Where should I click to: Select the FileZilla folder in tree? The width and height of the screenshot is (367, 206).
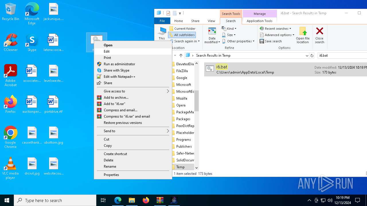coord(182,71)
